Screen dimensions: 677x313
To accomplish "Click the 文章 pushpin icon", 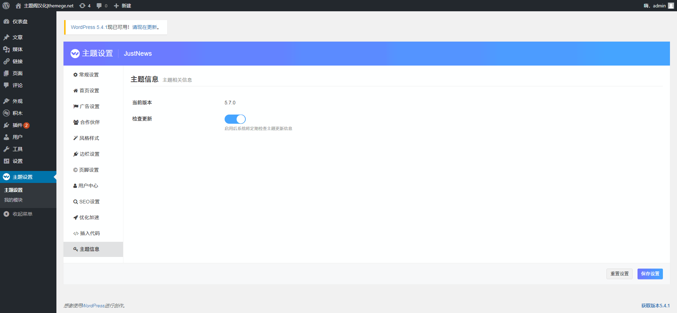I will pyautogui.click(x=6, y=37).
